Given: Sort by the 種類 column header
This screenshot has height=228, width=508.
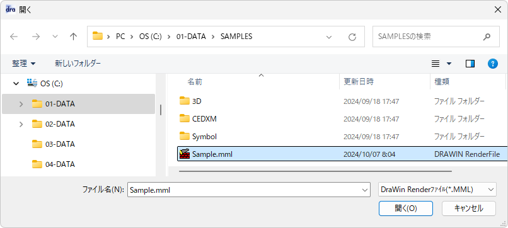Looking at the screenshot, I should click(x=442, y=82).
